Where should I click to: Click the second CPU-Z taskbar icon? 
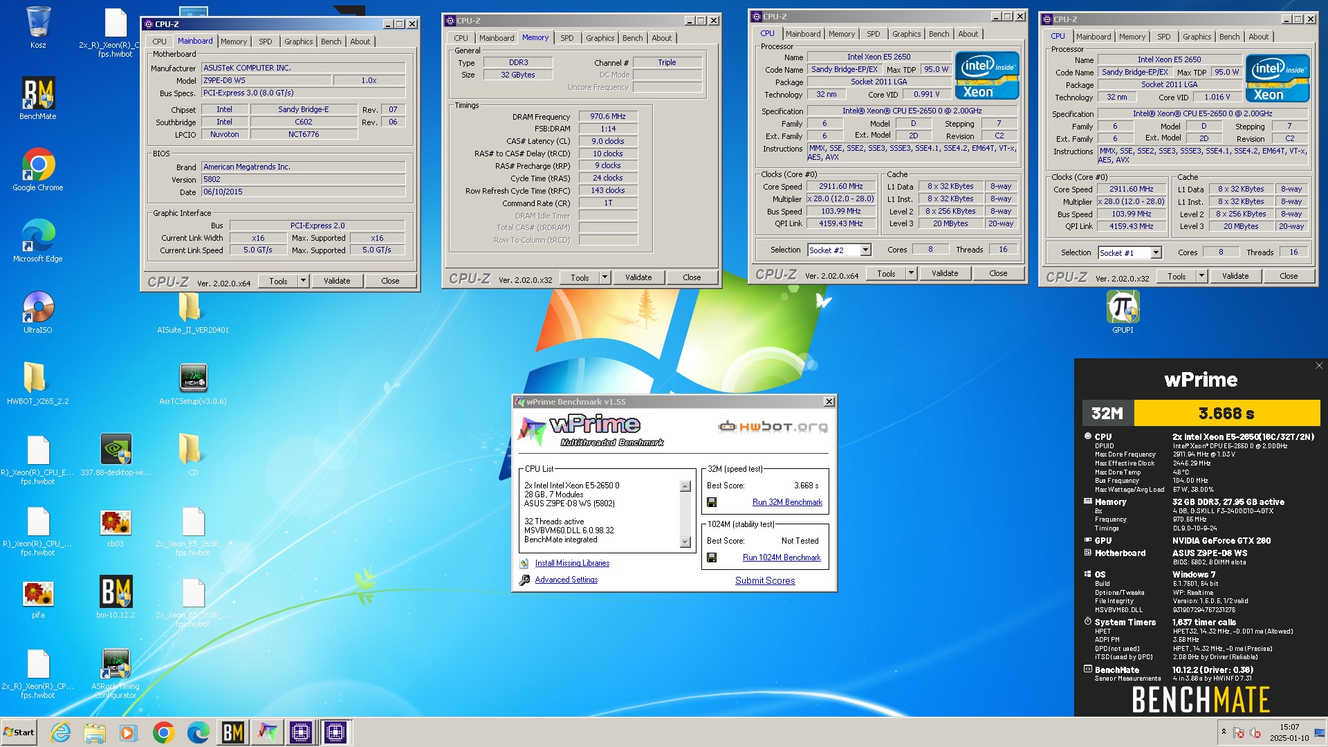click(x=335, y=732)
